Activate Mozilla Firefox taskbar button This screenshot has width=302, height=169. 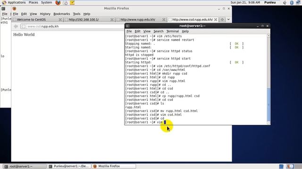pyautogui.click(x=114, y=166)
